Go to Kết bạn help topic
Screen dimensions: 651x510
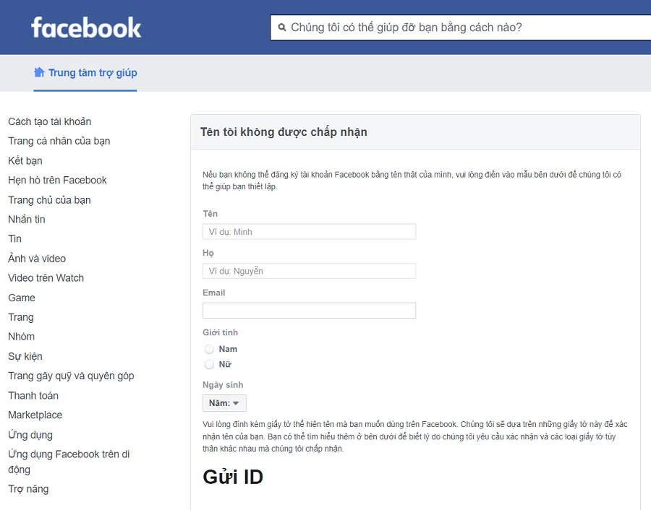point(25,161)
